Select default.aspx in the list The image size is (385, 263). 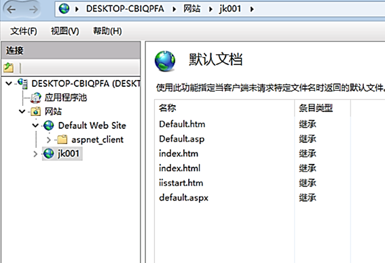coord(183,197)
